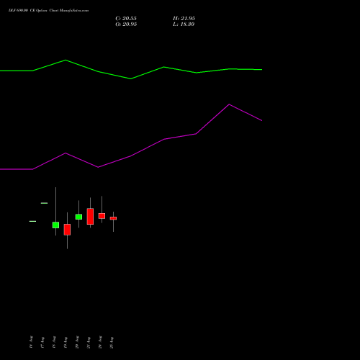Click the 24 Aug date label
The width and height of the screenshot is (360, 360).
click(x=100, y=342)
